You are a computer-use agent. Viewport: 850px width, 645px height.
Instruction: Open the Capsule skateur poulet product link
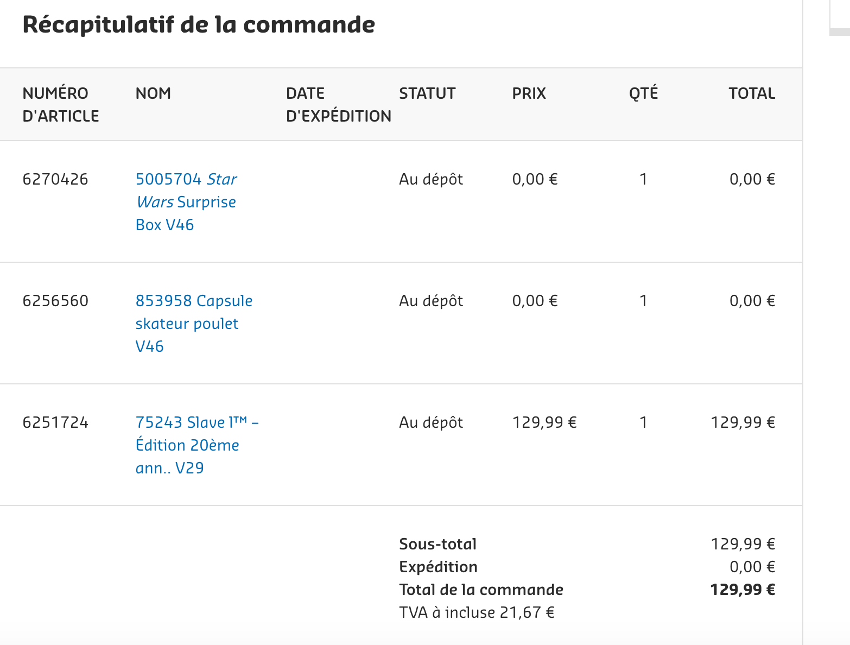point(193,324)
